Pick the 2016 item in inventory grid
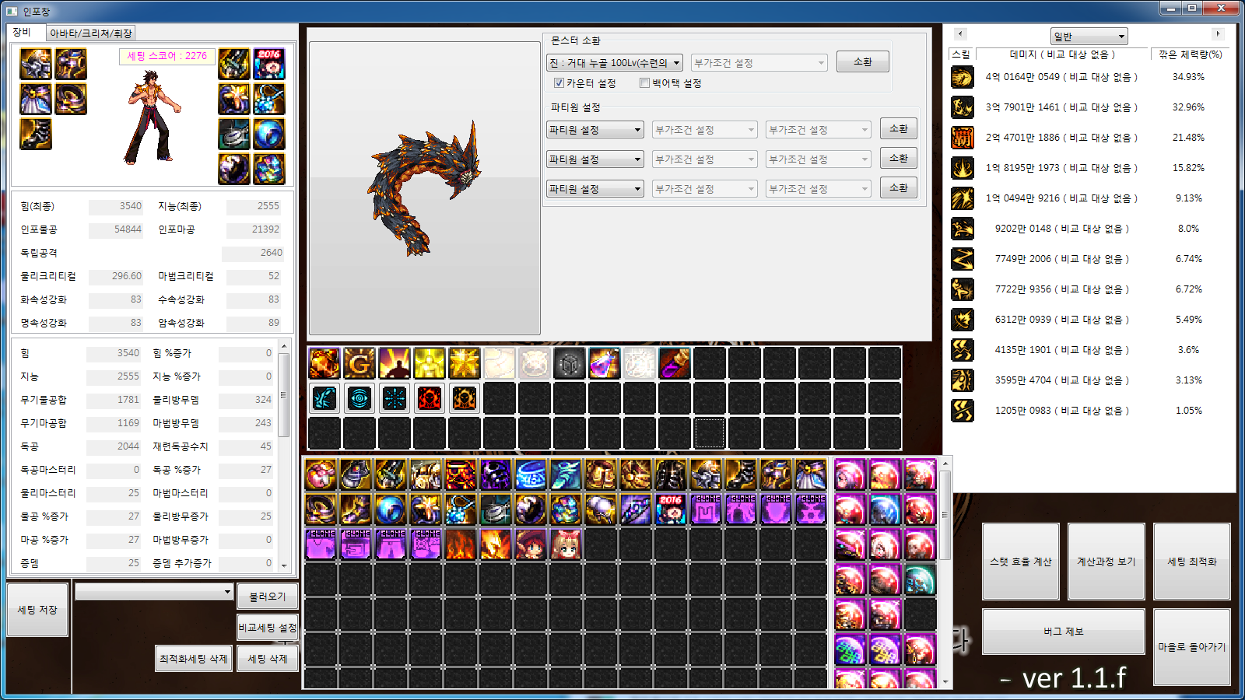The image size is (1245, 700). tap(671, 509)
